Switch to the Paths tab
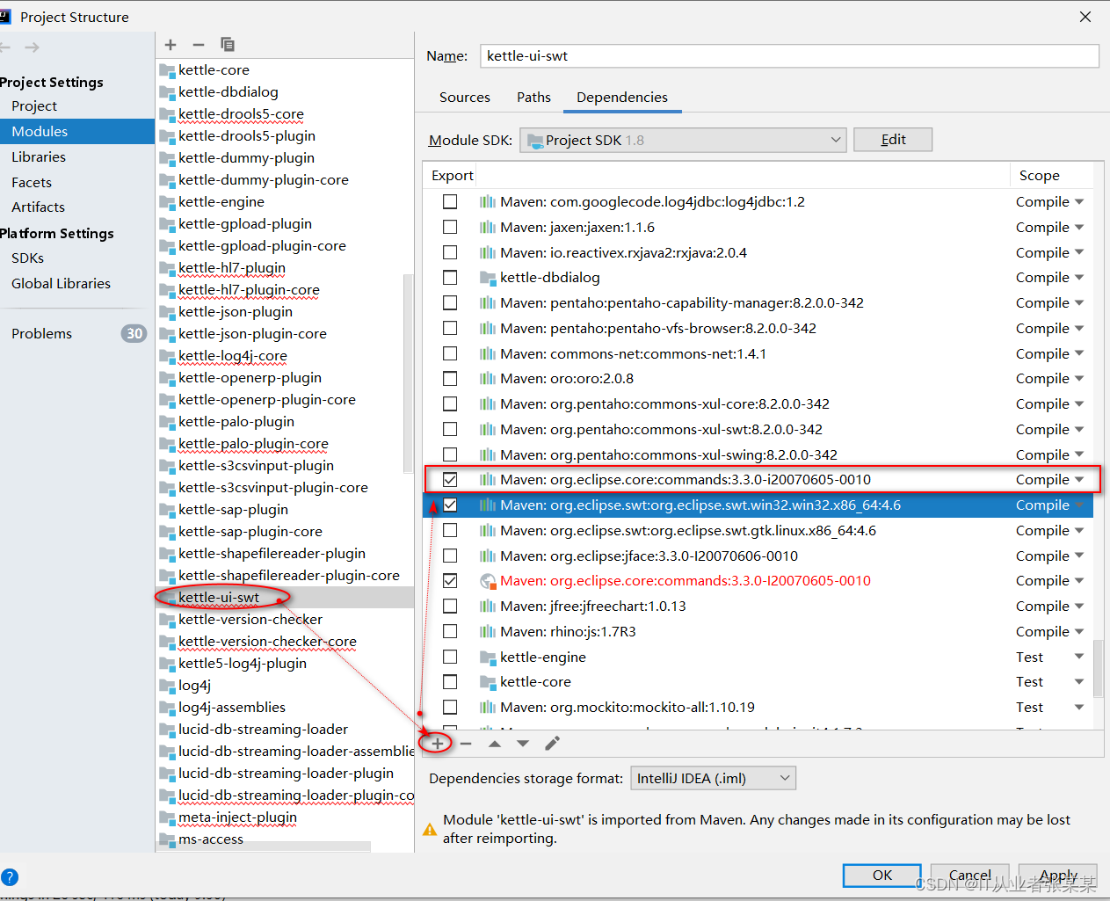The height and width of the screenshot is (901, 1110). pyautogui.click(x=533, y=98)
